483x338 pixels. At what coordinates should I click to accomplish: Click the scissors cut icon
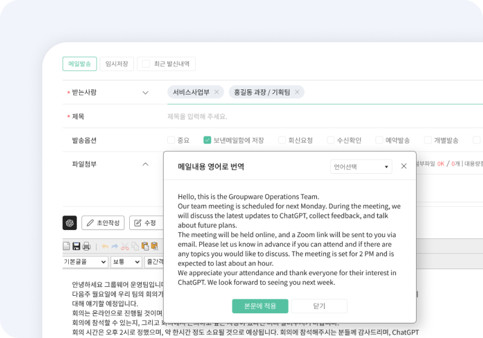[125, 246]
